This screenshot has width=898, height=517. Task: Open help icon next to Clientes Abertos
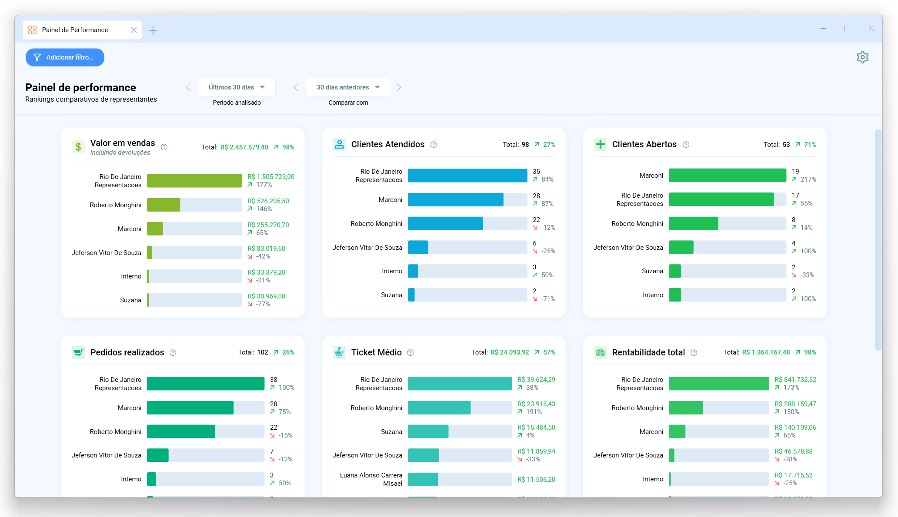click(686, 145)
